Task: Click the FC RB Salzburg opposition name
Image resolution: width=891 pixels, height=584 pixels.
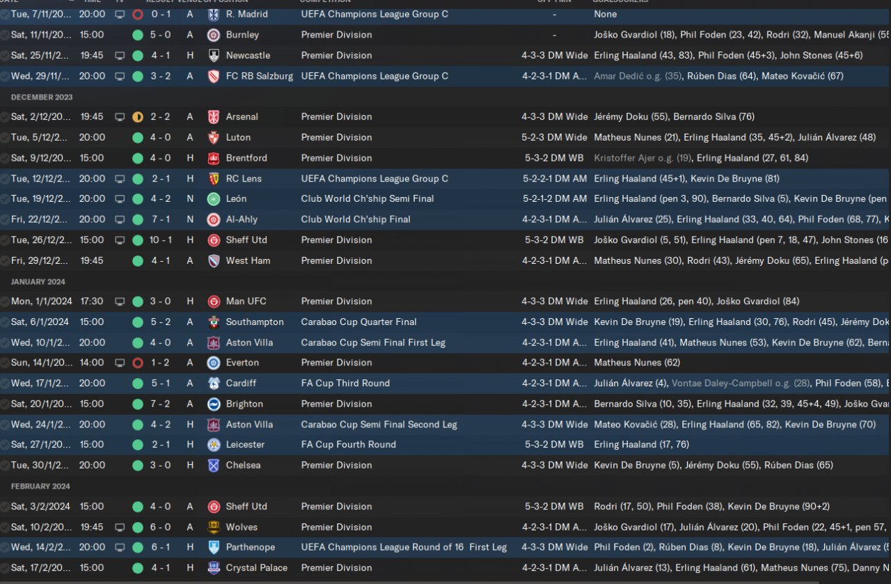Action: click(x=260, y=76)
